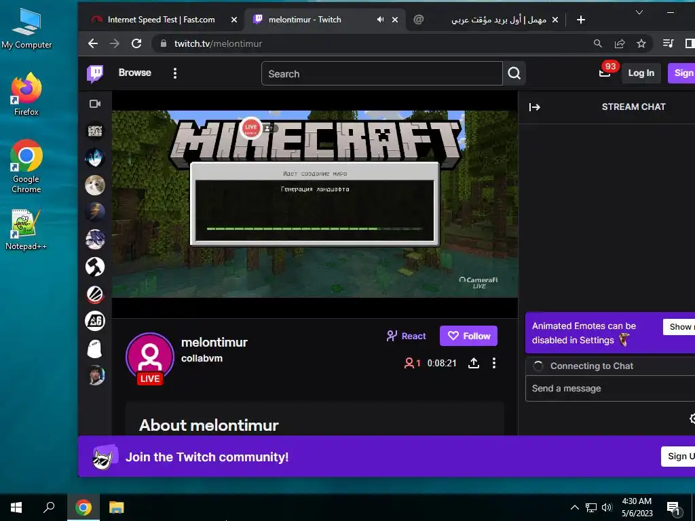Open the red striped circle avatar channel
The image size is (695, 521).
tap(95, 294)
